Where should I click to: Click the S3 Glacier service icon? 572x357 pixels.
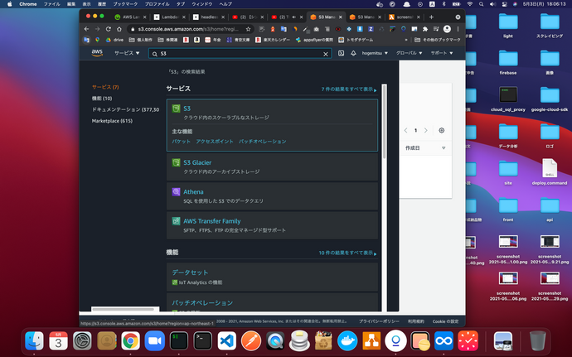(177, 162)
